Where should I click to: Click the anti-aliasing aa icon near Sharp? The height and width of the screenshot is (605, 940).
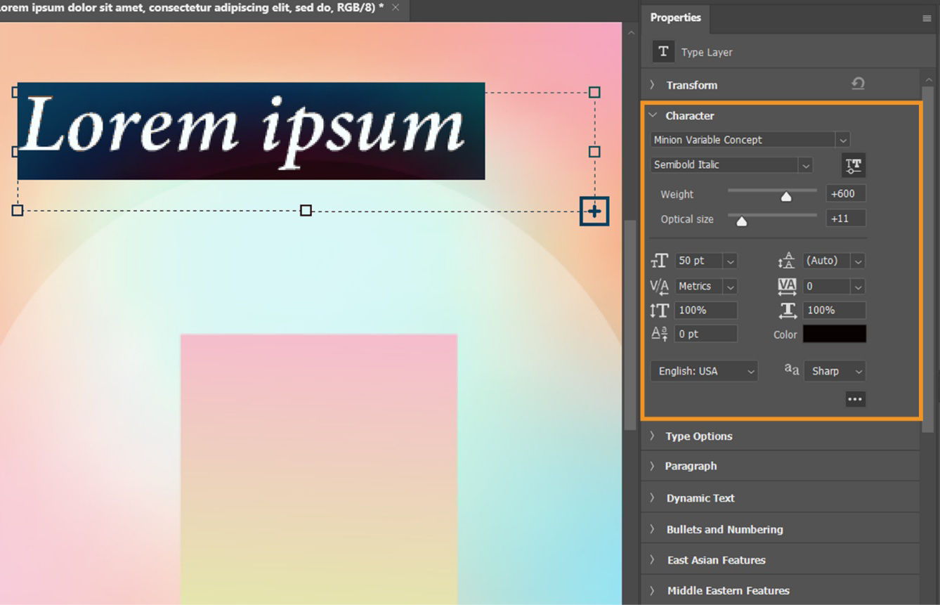pyautogui.click(x=791, y=369)
